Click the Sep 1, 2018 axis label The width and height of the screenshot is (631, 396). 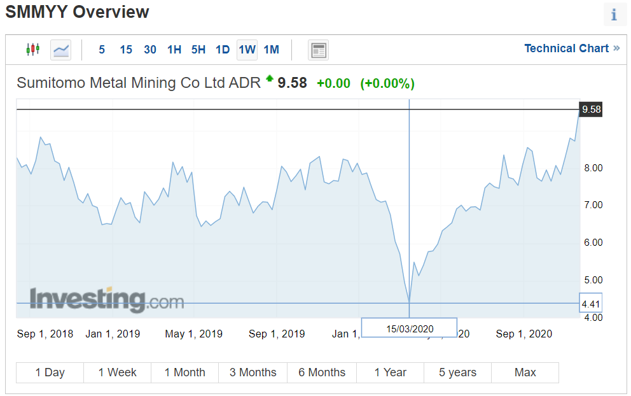(x=45, y=334)
